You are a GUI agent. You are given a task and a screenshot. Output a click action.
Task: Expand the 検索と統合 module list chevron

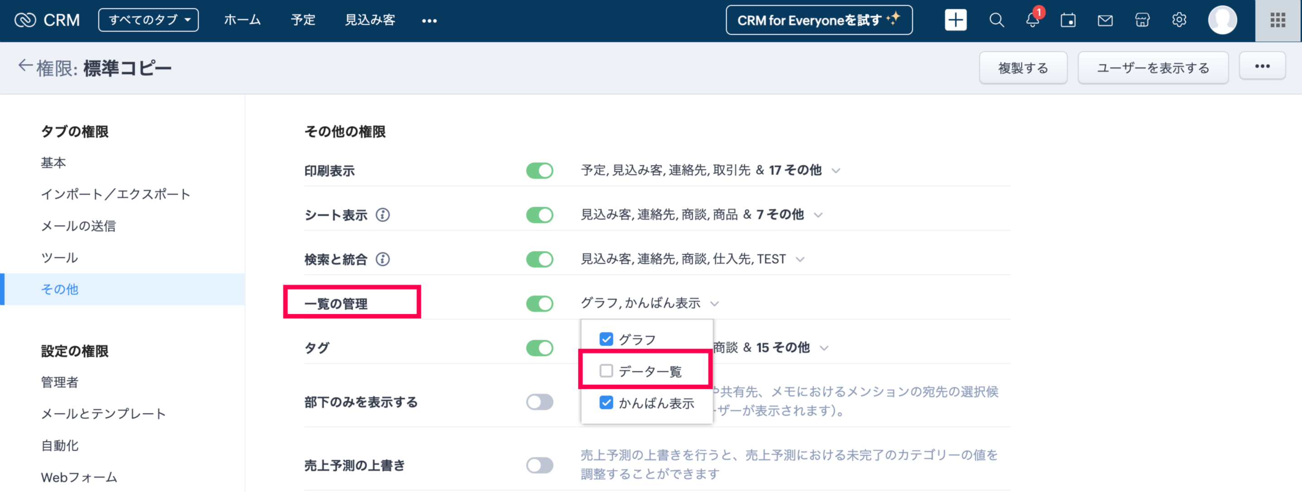800,260
